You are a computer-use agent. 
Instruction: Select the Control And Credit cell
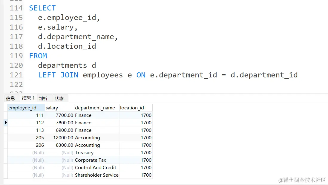pyautogui.click(x=97, y=168)
